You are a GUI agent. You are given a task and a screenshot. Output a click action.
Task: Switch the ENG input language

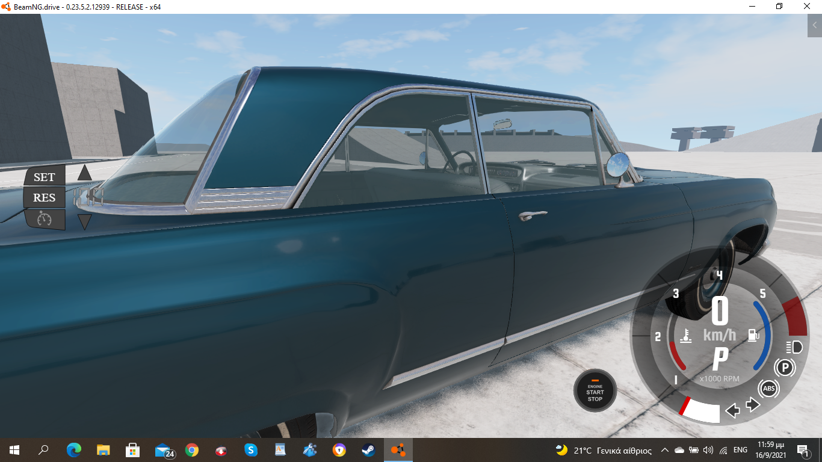coord(741,450)
